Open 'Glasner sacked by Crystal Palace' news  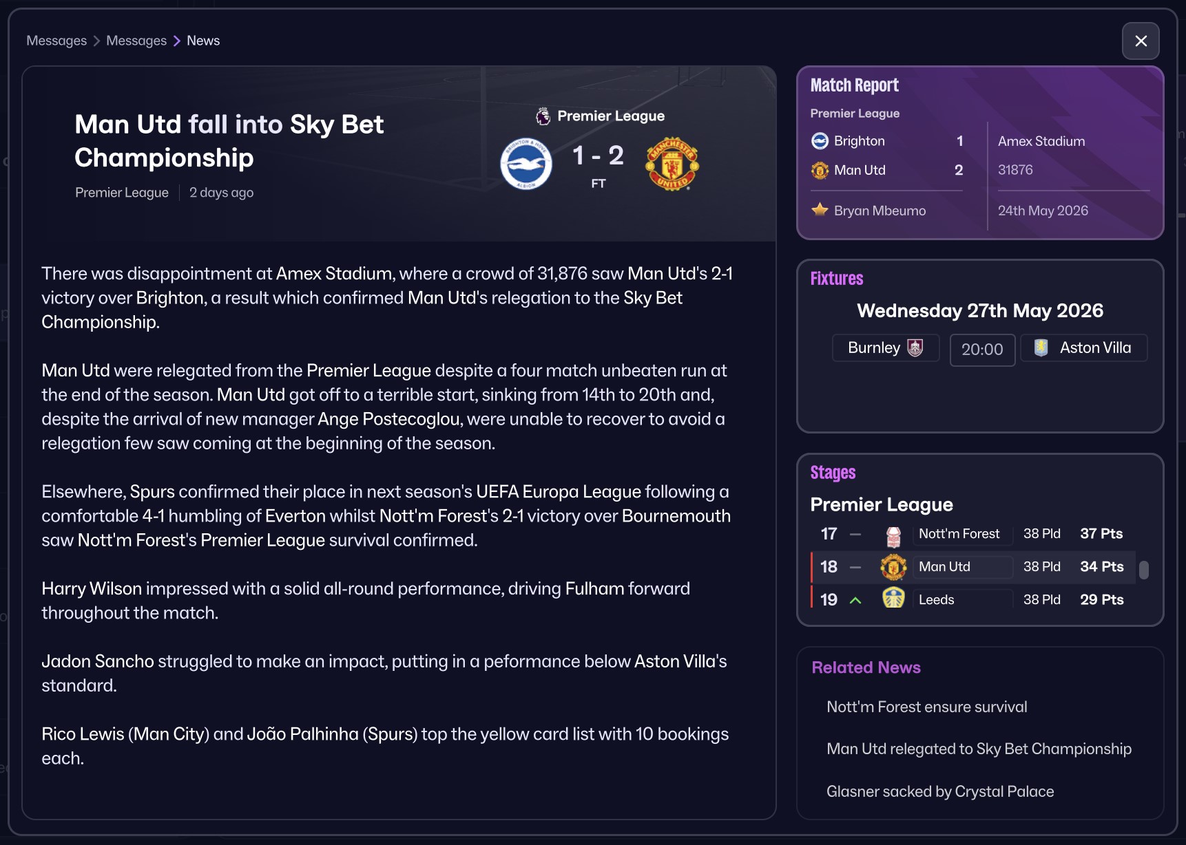pyautogui.click(x=939, y=791)
